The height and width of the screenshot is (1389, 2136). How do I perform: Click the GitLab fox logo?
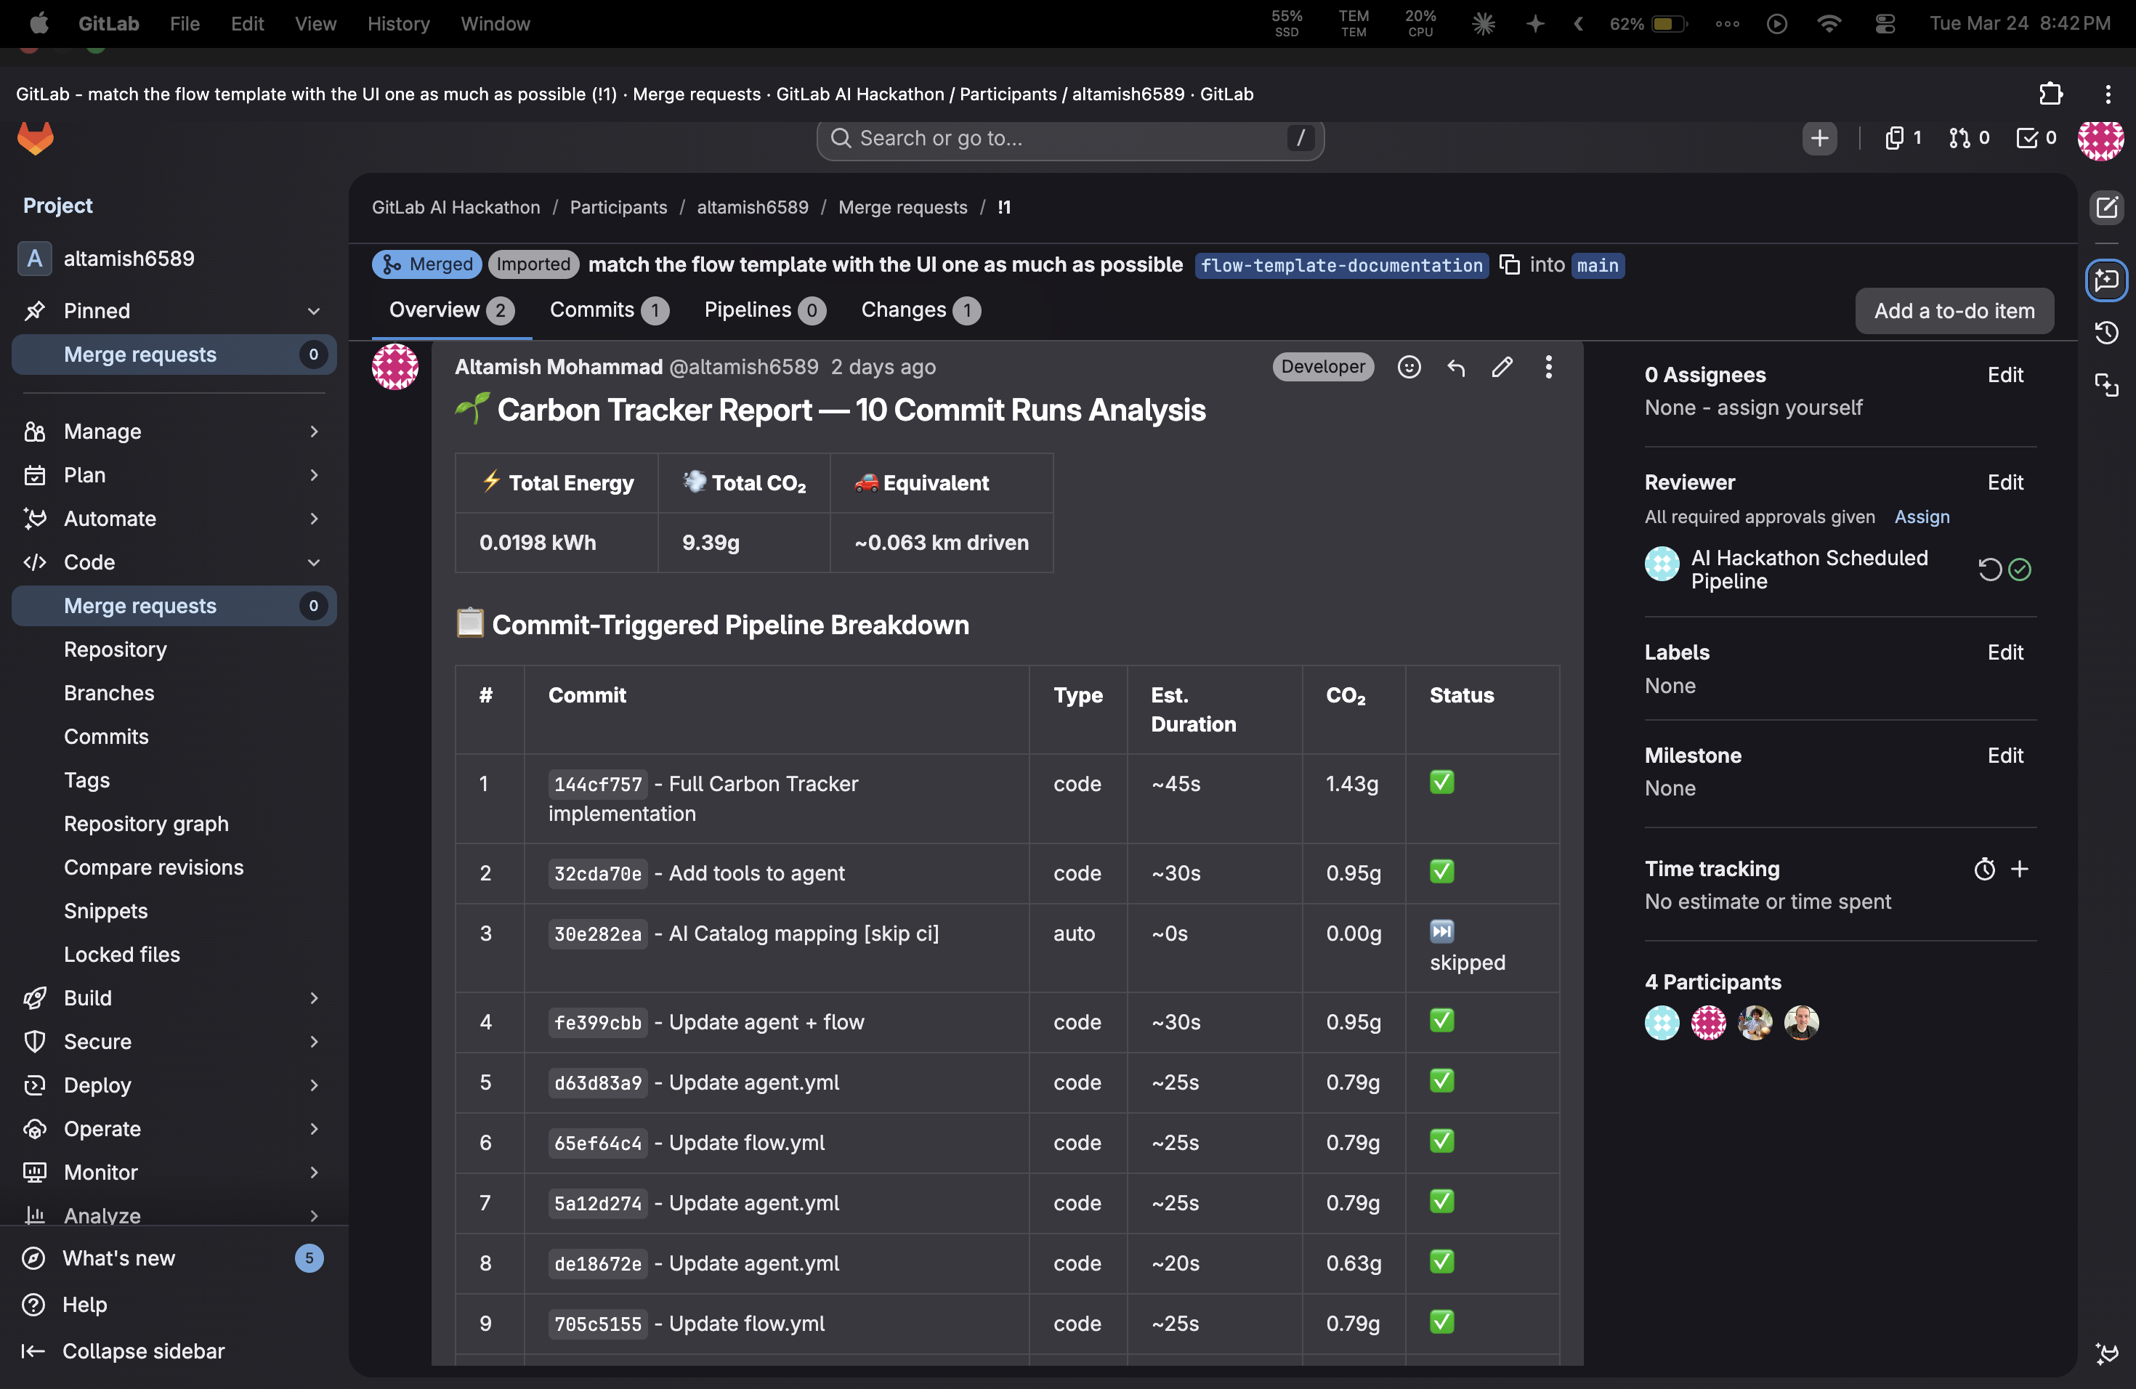coord(36,138)
